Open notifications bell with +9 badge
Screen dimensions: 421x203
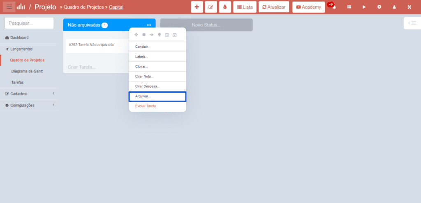[x=334, y=7]
